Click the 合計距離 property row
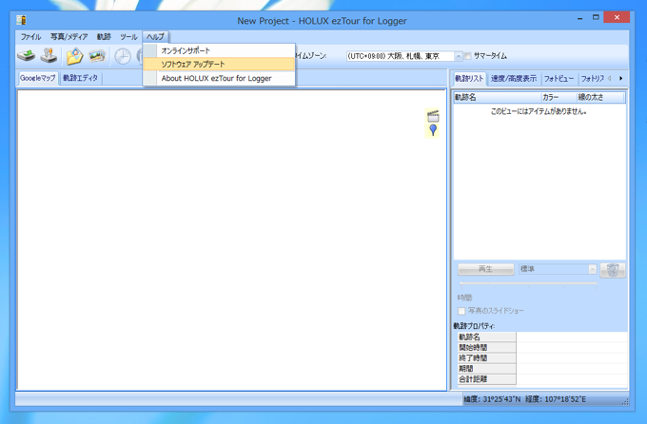This screenshot has width=647, height=424. 542,379
